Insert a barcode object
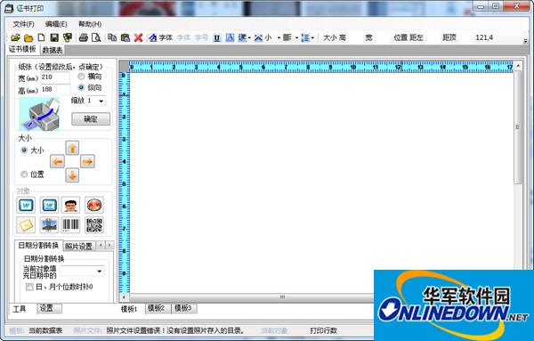The height and width of the screenshot is (341, 534). (71, 225)
